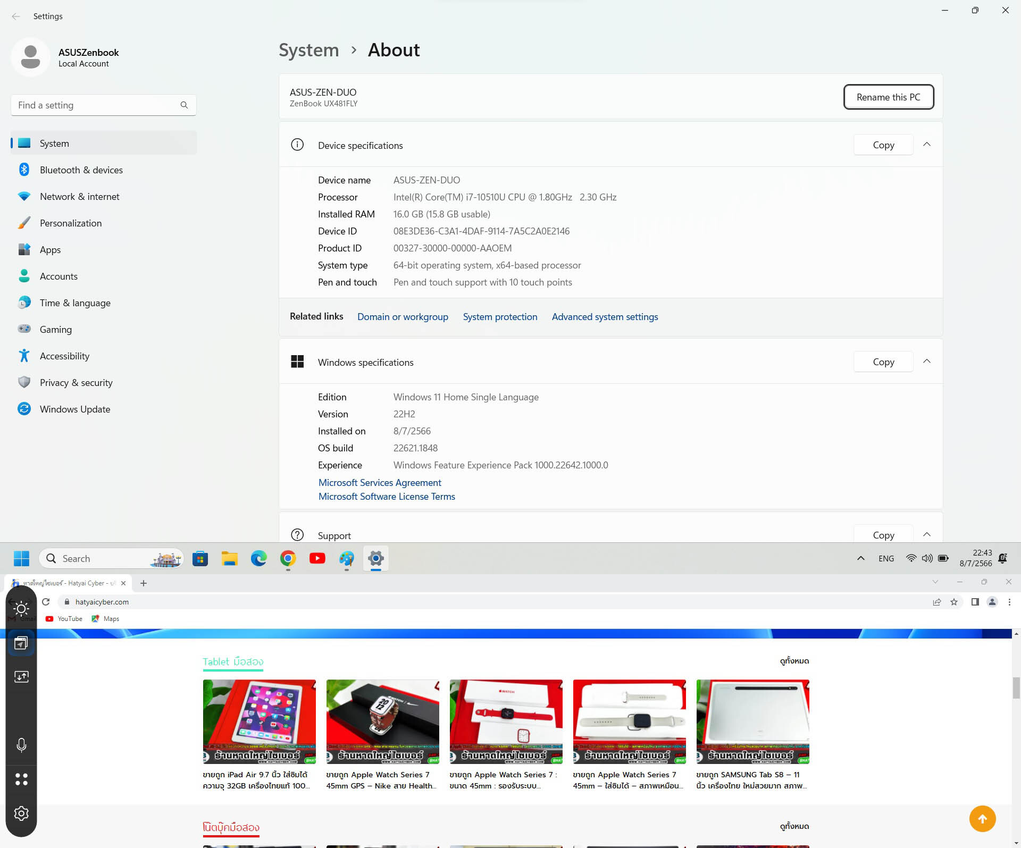Open the Windows Start menu
1021x848 pixels.
coord(21,558)
